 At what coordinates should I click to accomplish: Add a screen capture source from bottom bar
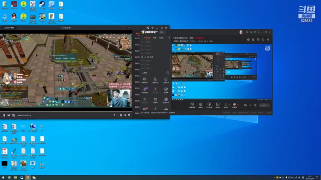click(x=192, y=105)
